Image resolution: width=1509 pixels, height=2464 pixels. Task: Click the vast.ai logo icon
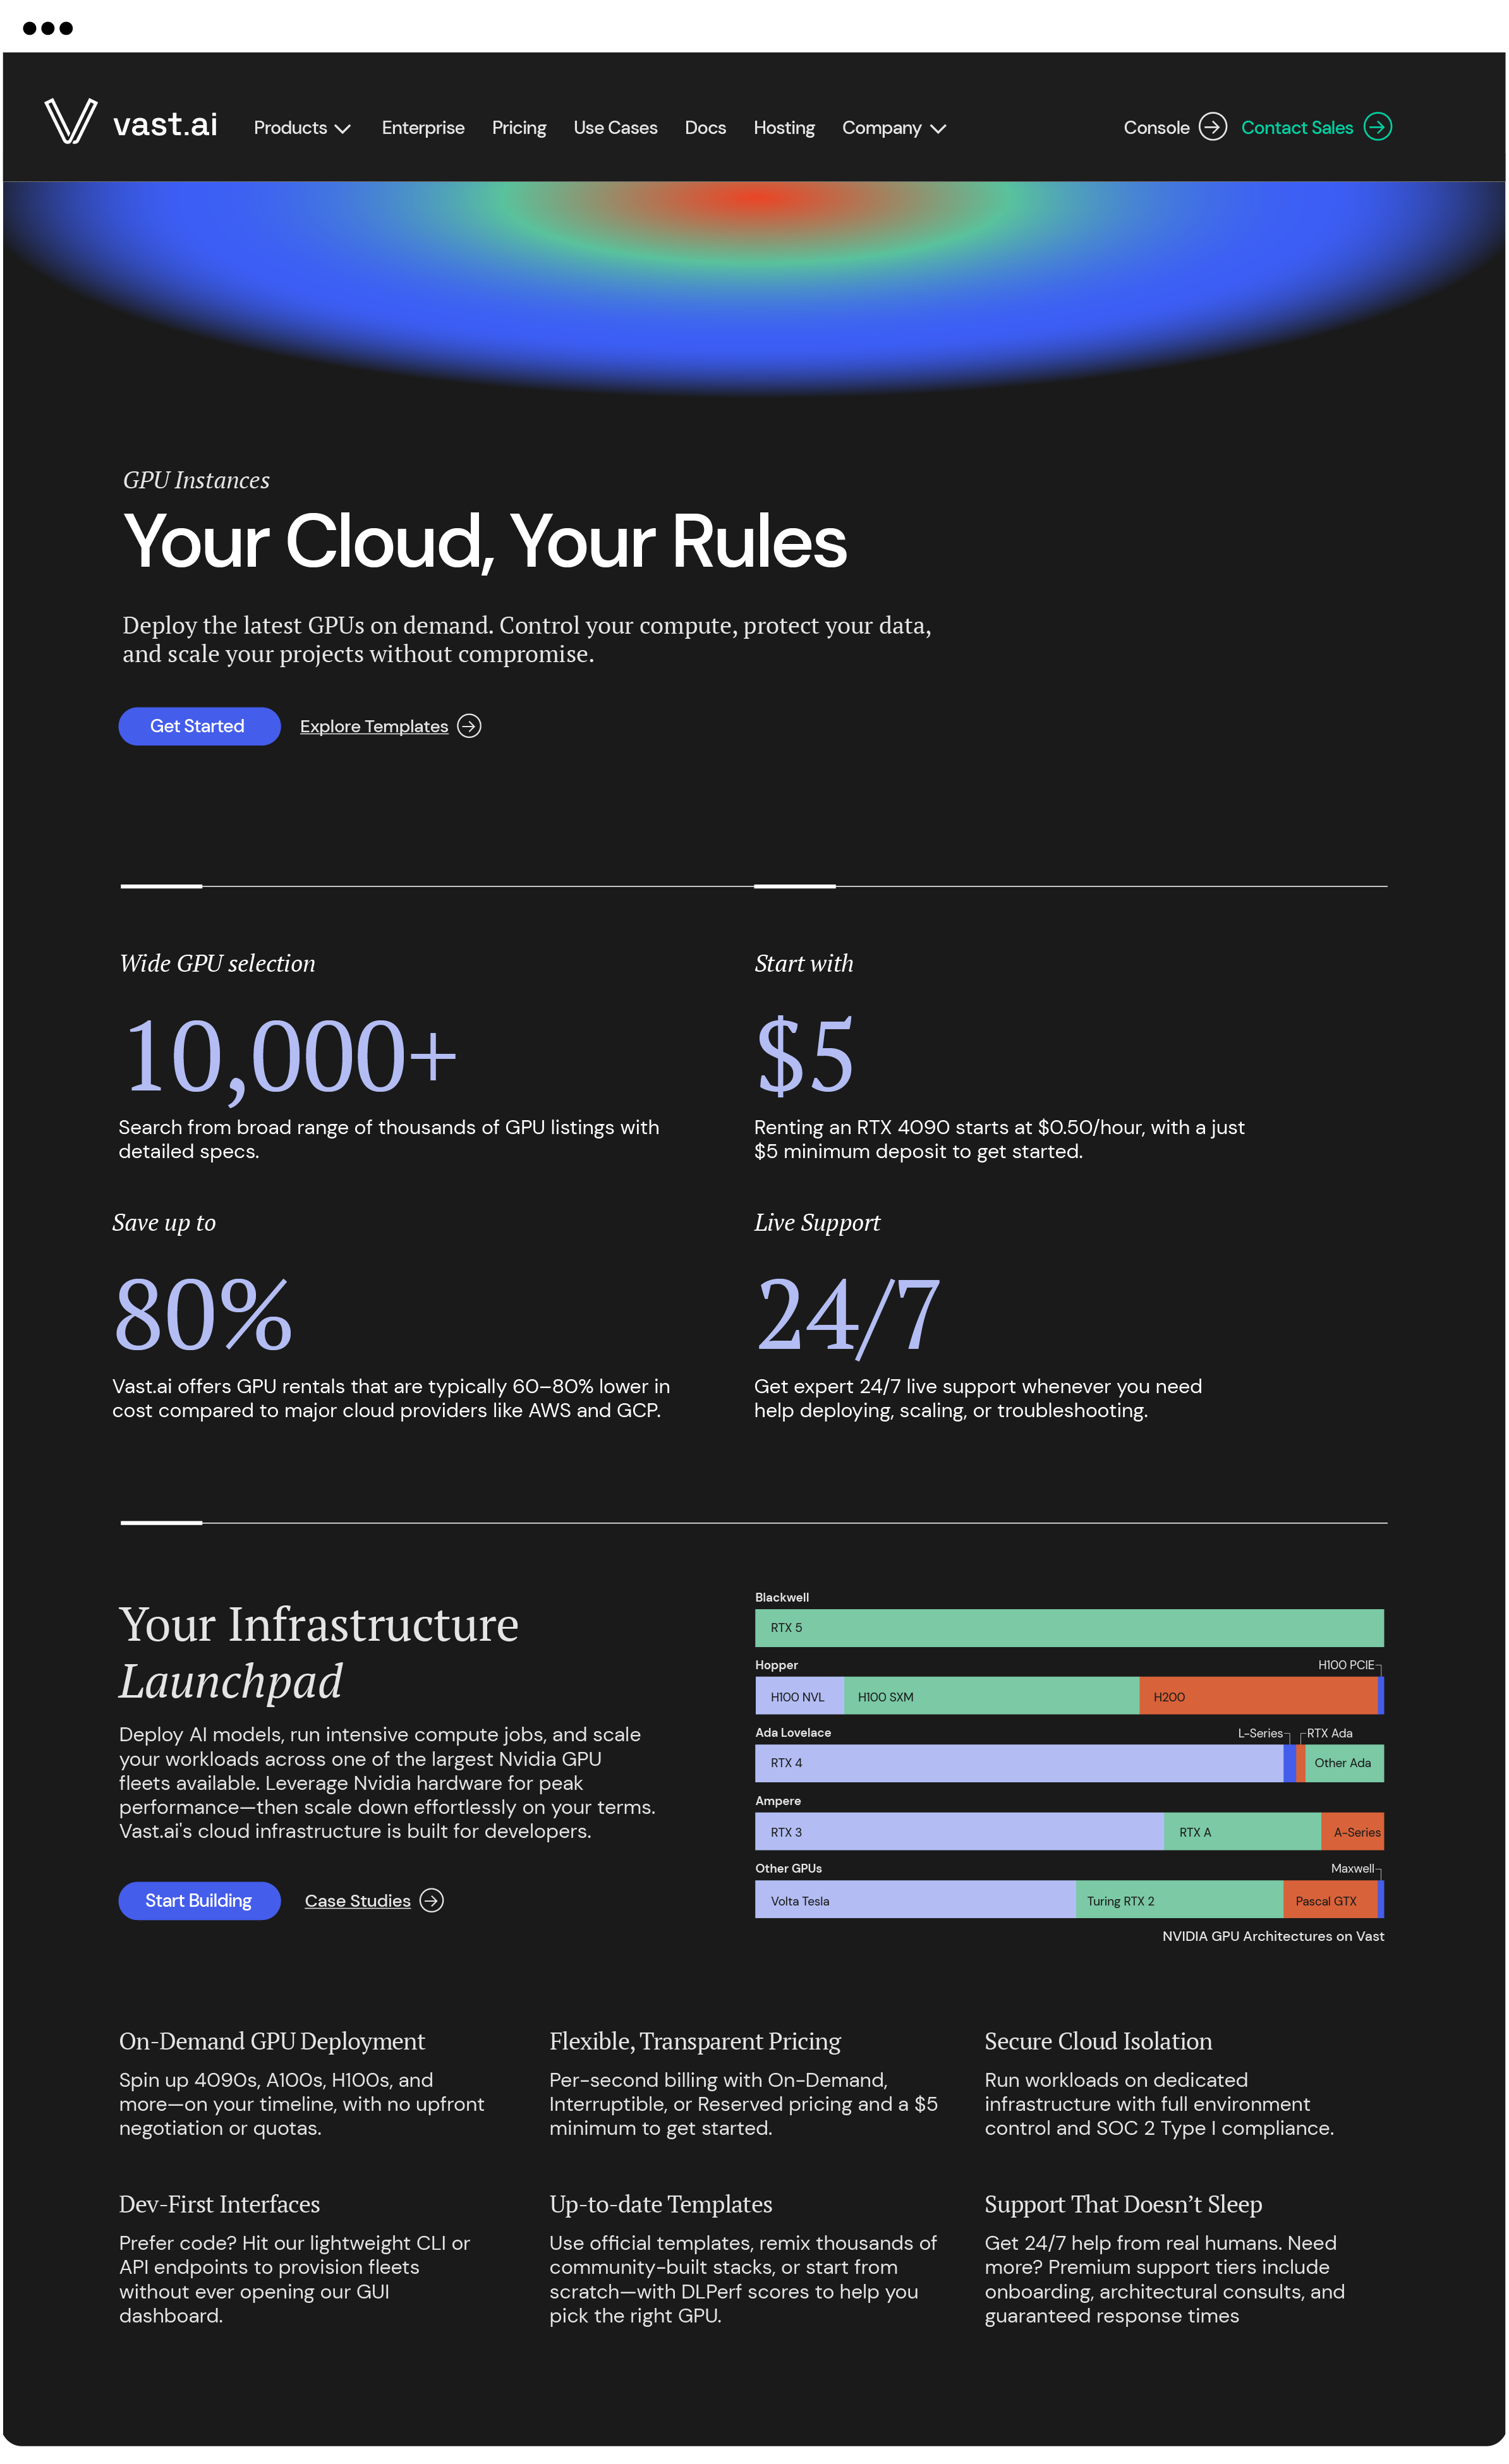[71, 122]
